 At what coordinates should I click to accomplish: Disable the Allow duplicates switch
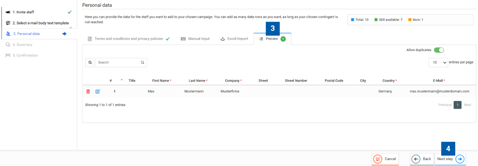439,50
